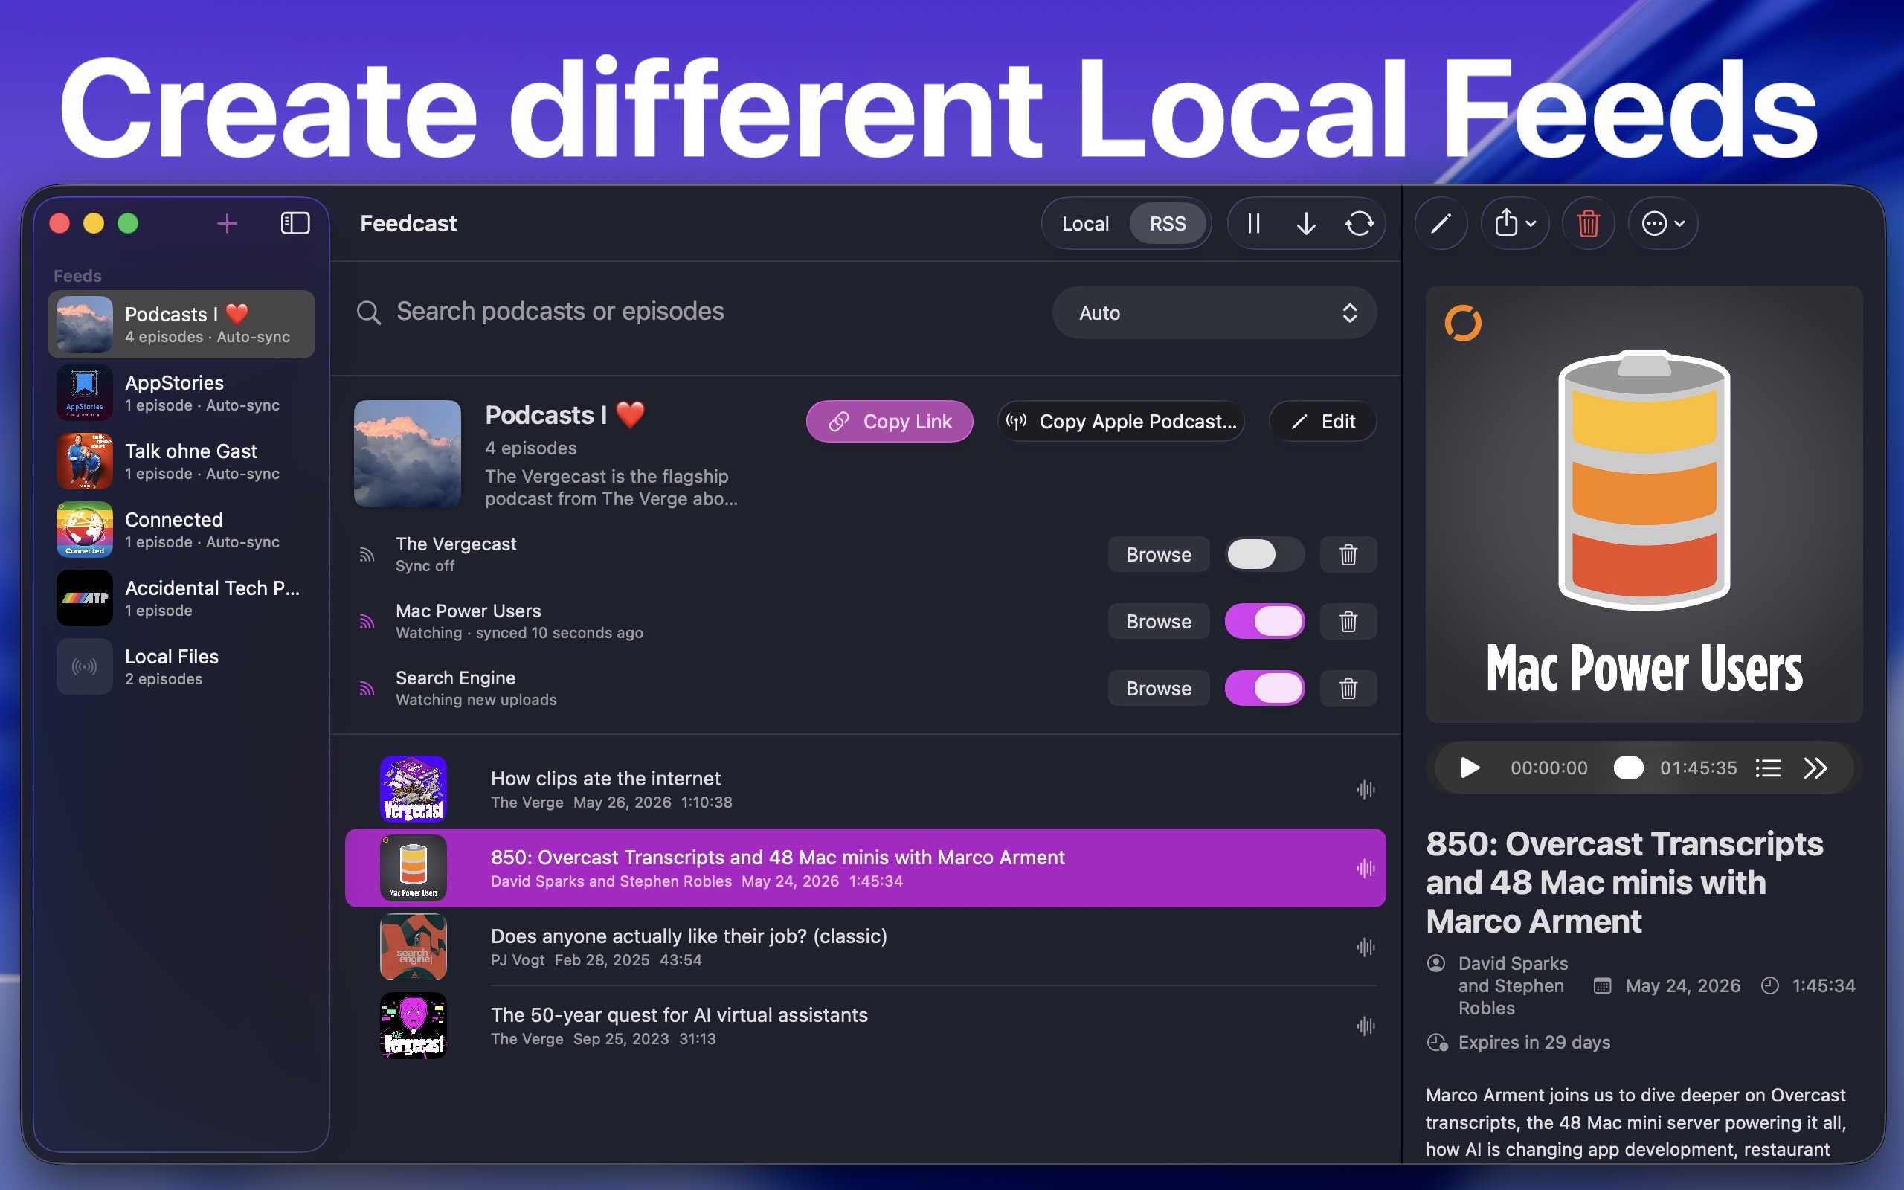Delete Mac Power Users source trash icon
Viewport: 1904px width, 1190px height.
pyautogui.click(x=1348, y=622)
